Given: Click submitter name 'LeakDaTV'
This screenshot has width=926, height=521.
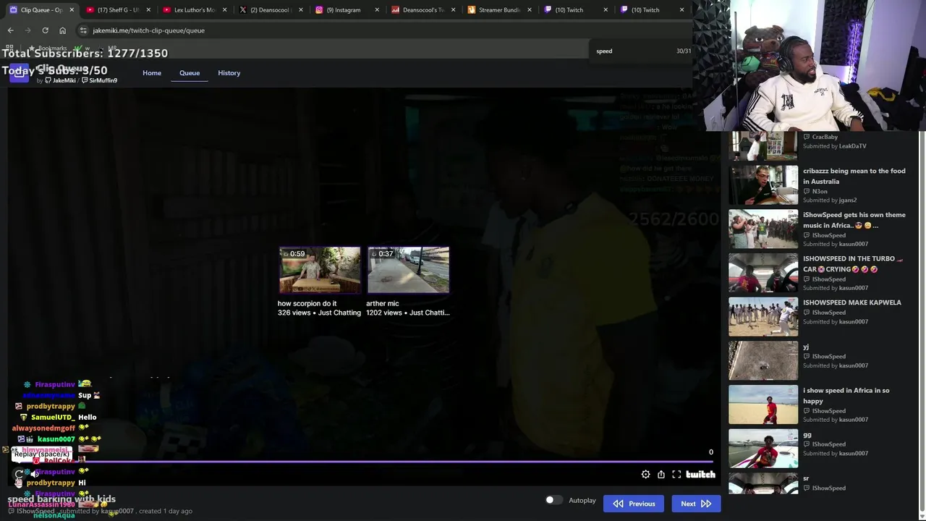Looking at the screenshot, I should point(852,146).
